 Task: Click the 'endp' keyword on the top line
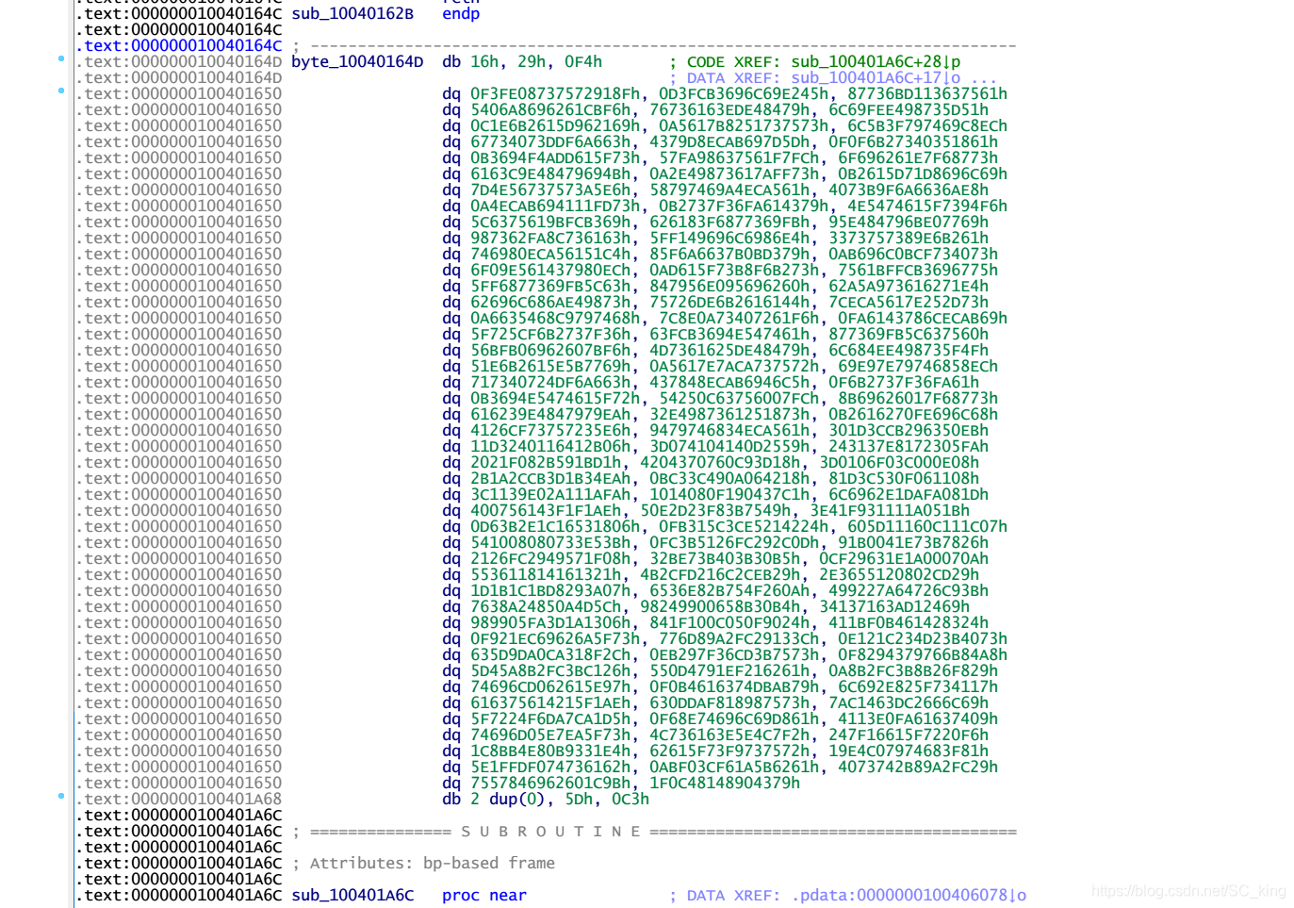(x=461, y=13)
